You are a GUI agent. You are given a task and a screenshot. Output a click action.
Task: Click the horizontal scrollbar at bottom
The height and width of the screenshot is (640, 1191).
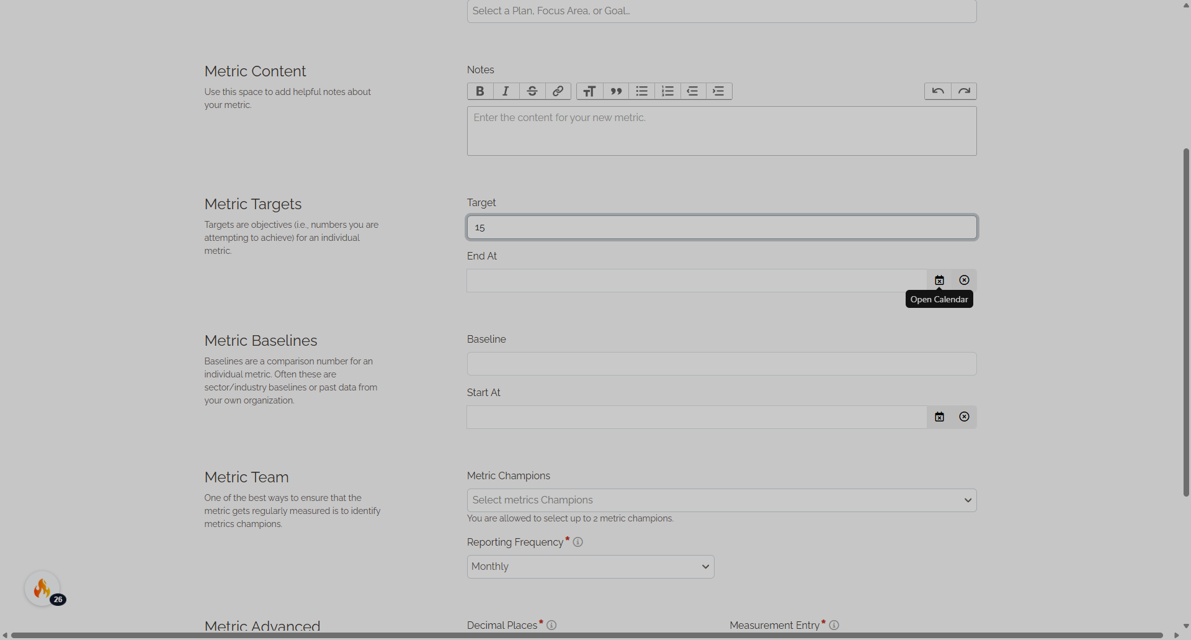[x=587, y=636]
